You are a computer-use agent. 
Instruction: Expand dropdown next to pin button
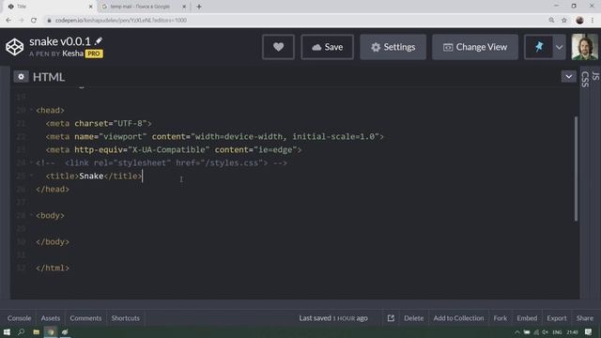pos(560,47)
